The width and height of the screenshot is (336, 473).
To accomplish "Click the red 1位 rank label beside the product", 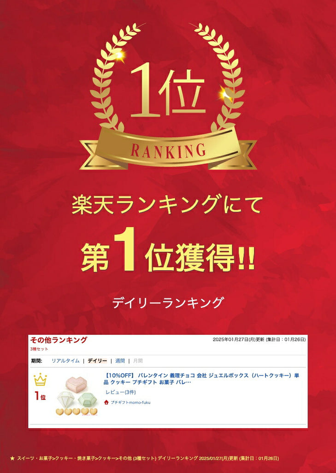I will pyautogui.click(x=40, y=396).
